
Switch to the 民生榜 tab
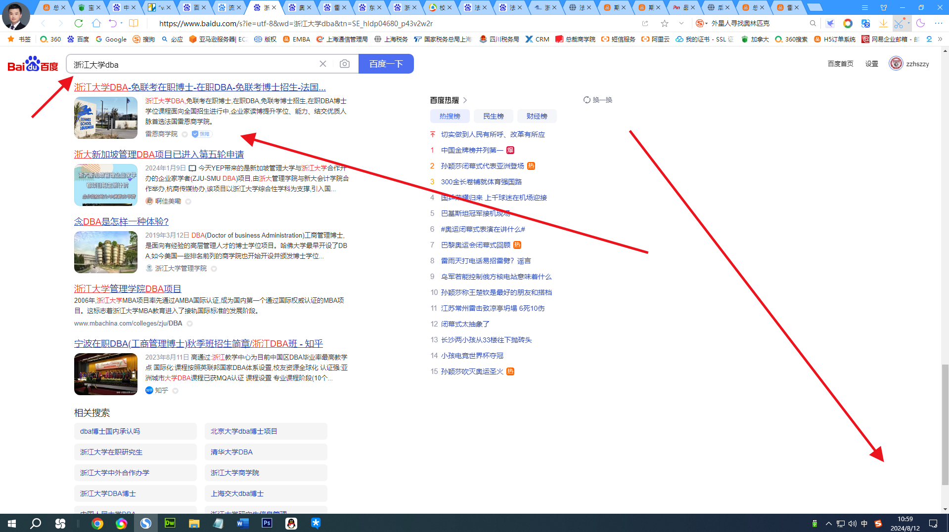pos(493,116)
